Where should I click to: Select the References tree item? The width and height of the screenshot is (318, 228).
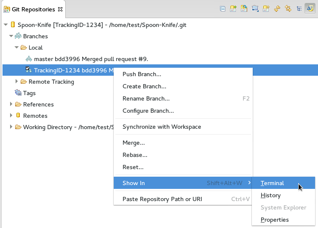38,104
